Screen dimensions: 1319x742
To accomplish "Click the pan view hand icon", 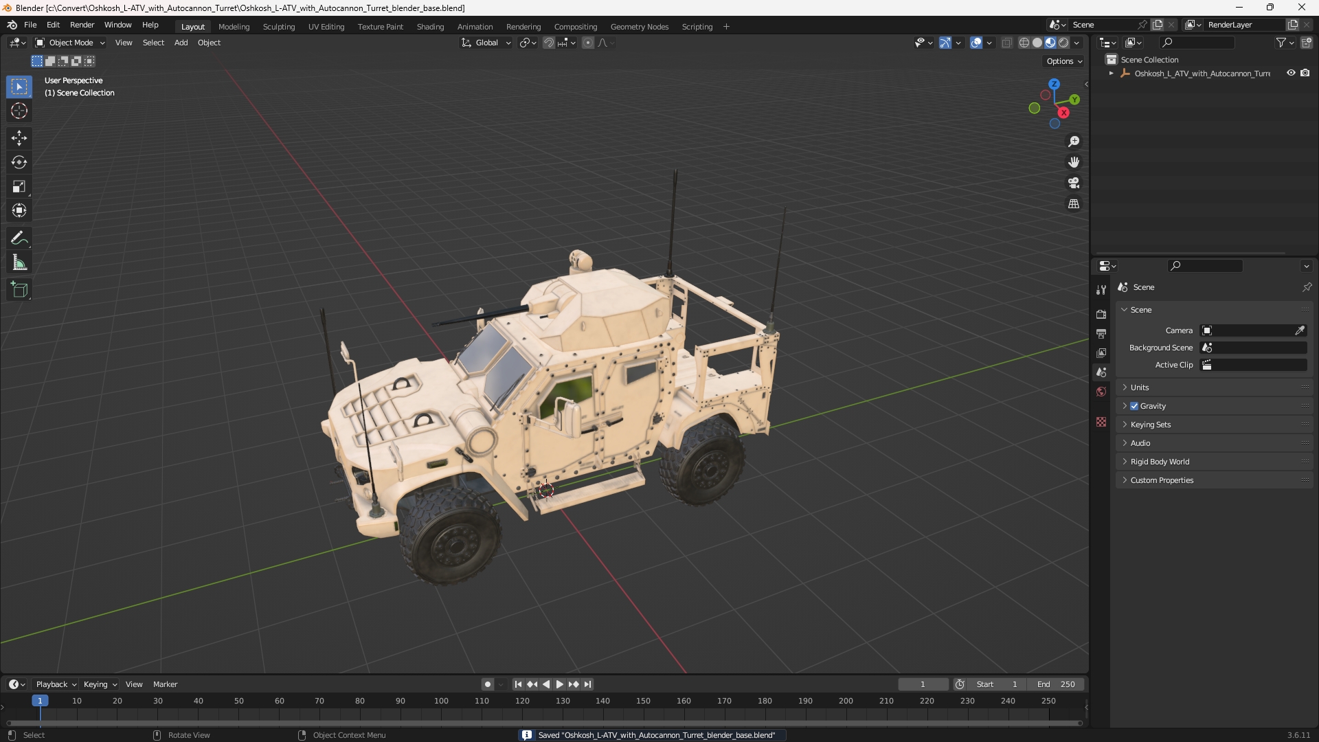I will click(x=1074, y=162).
